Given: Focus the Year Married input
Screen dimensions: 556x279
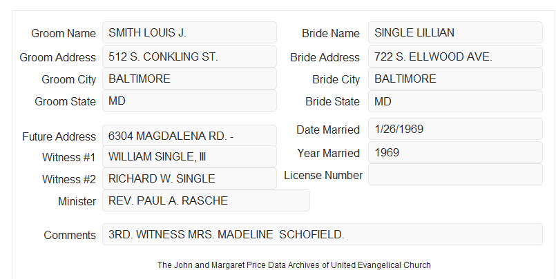Looking at the screenshot, I should (455, 152).
